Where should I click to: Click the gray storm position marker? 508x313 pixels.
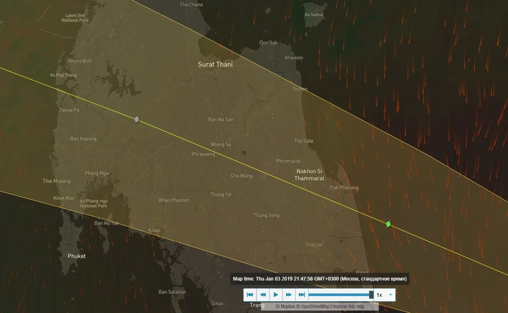pyautogui.click(x=137, y=120)
